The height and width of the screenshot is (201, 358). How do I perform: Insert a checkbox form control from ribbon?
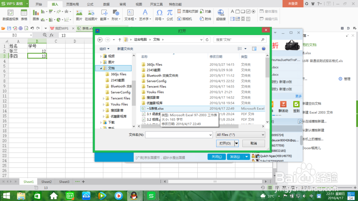(x=248, y=11)
